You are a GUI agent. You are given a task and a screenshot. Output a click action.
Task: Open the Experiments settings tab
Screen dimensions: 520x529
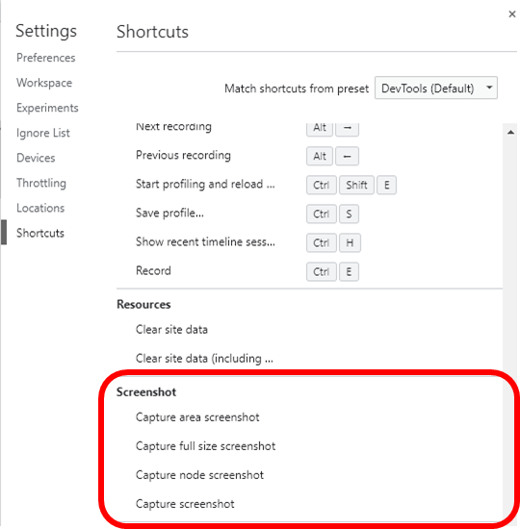[47, 108]
